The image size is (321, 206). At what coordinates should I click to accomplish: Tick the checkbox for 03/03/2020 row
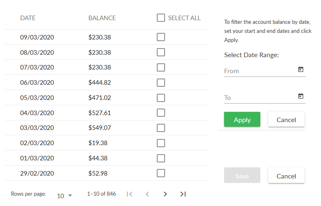pos(160,128)
